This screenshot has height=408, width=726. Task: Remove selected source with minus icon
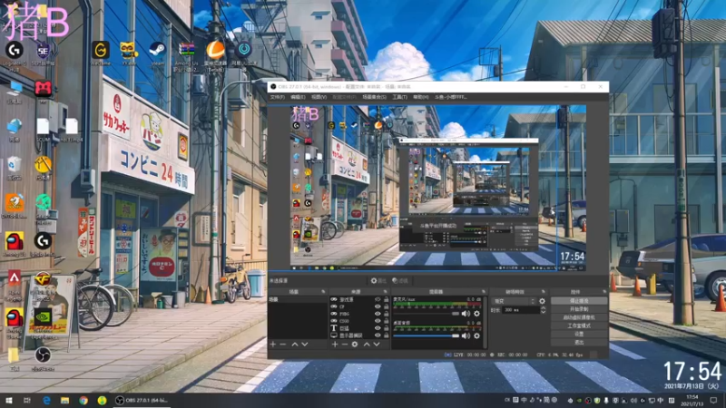[x=345, y=345]
